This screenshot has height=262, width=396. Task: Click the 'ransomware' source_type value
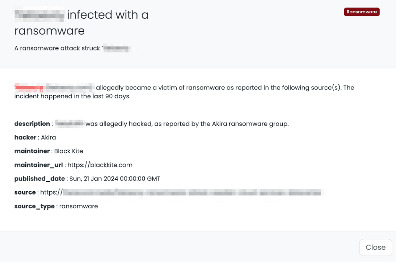(x=79, y=206)
